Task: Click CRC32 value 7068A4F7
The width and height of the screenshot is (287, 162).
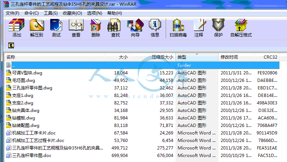Action: (267, 125)
